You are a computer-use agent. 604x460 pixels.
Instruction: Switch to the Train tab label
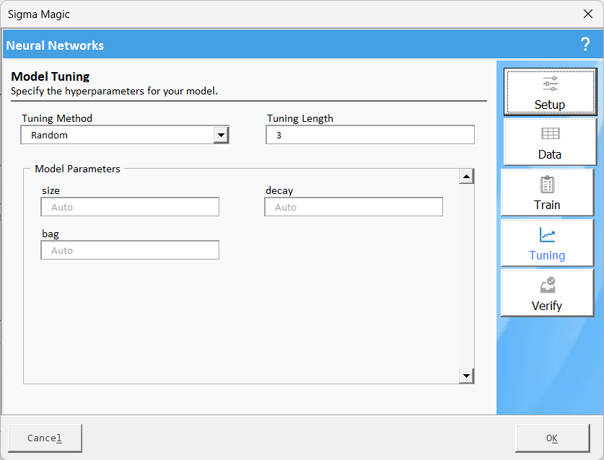(547, 205)
